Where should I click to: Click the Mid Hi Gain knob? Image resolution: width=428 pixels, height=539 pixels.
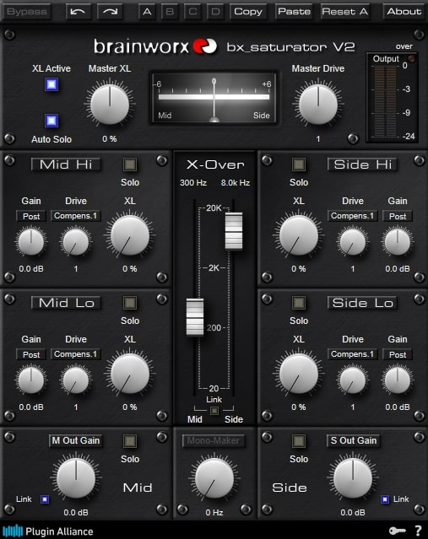click(x=31, y=242)
